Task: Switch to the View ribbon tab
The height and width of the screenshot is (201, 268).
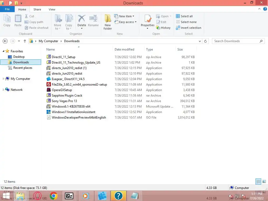Action: coord(52,9)
